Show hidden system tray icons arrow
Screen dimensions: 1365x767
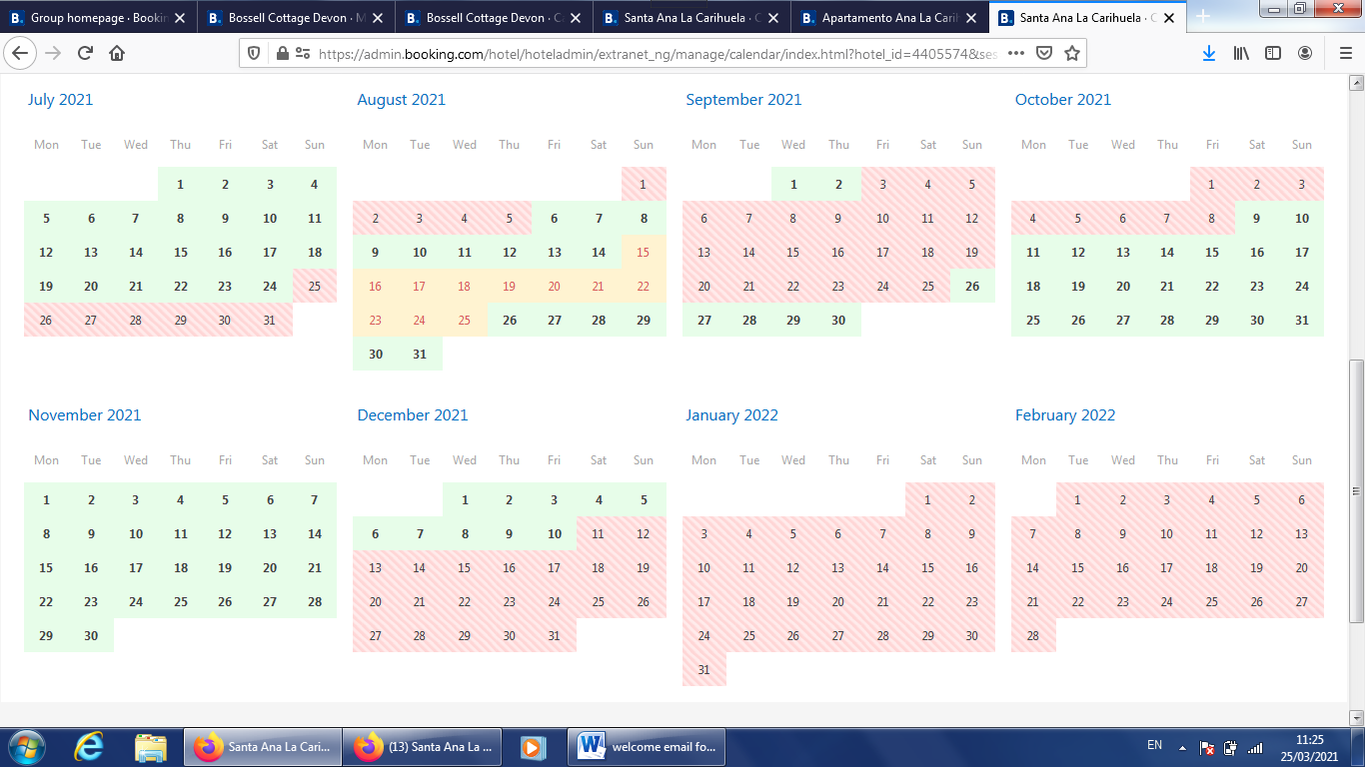coord(1183,747)
